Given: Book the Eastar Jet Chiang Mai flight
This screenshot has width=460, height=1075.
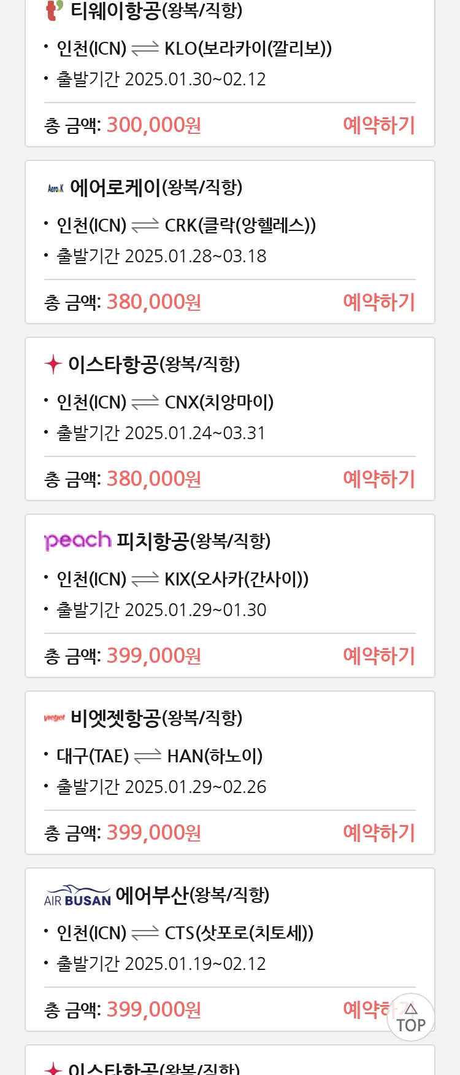Looking at the screenshot, I should pos(379,479).
